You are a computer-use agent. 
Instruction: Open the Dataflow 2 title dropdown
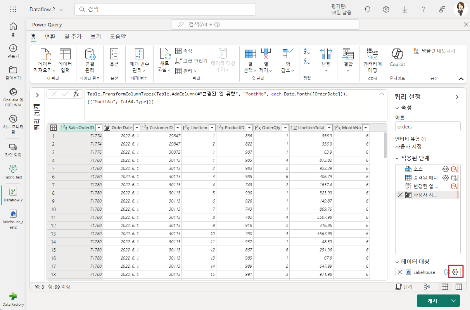tap(46, 9)
